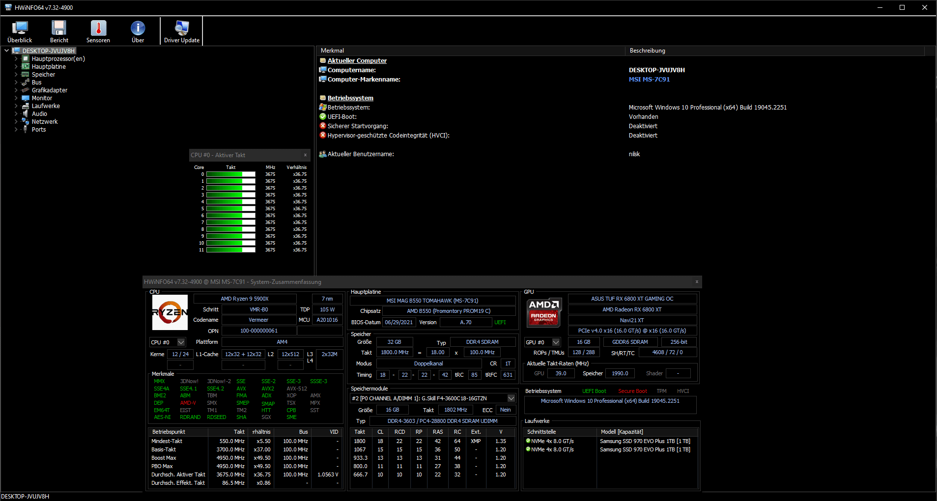Click the Betriebssystem section heading

pos(350,98)
